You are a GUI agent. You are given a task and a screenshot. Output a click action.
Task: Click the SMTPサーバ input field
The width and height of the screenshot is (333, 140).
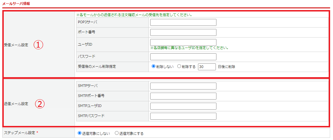click(x=183, y=86)
